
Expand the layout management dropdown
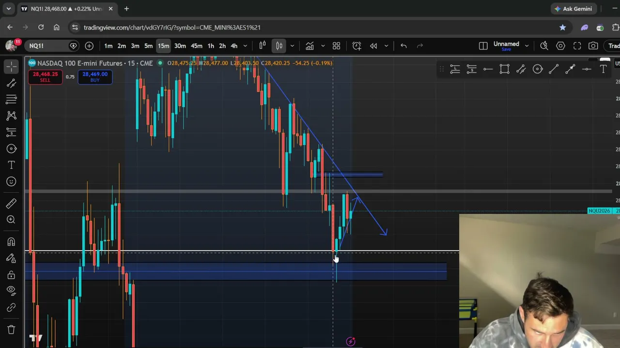click(527, 46)
